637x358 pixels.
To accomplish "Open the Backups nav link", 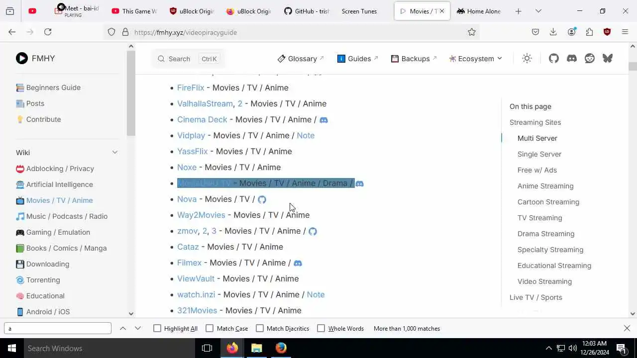I will pyautogui.click(x=414, y=58).
